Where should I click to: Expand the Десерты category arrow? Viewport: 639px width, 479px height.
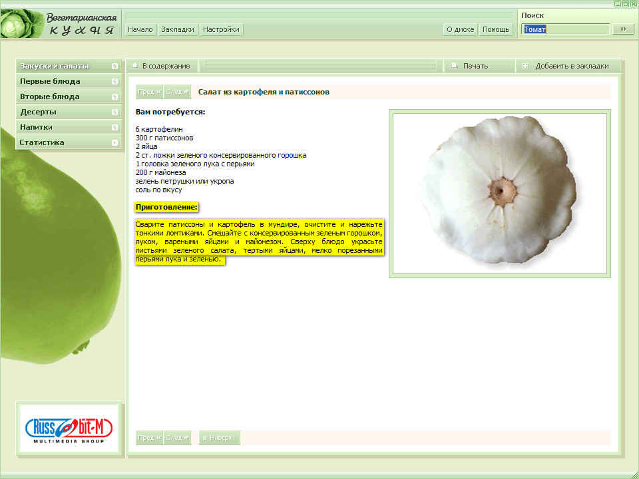115,112
